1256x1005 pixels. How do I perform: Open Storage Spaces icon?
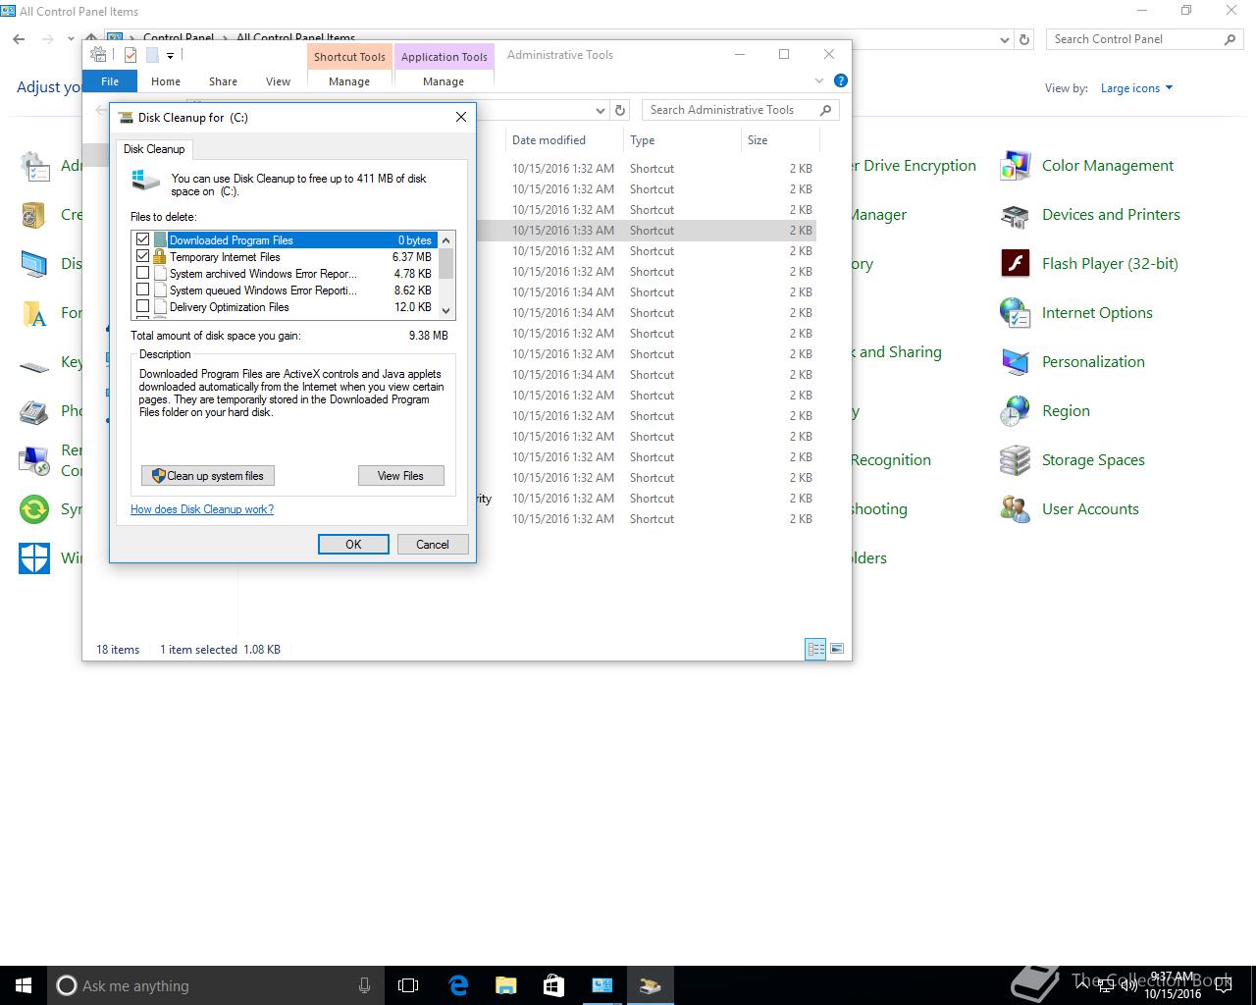point(1015,460)
